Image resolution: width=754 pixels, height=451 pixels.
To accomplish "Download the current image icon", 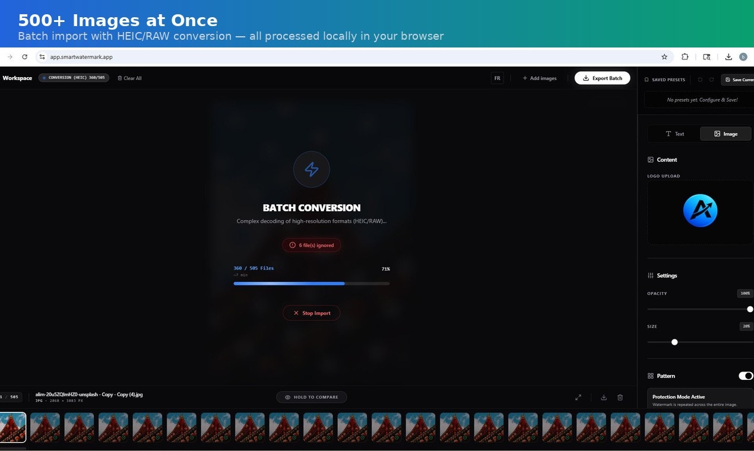I will click(x=604, y=398).
